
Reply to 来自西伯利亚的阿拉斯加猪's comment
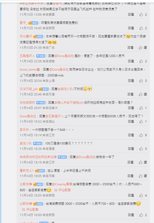(x=130, y=162)
